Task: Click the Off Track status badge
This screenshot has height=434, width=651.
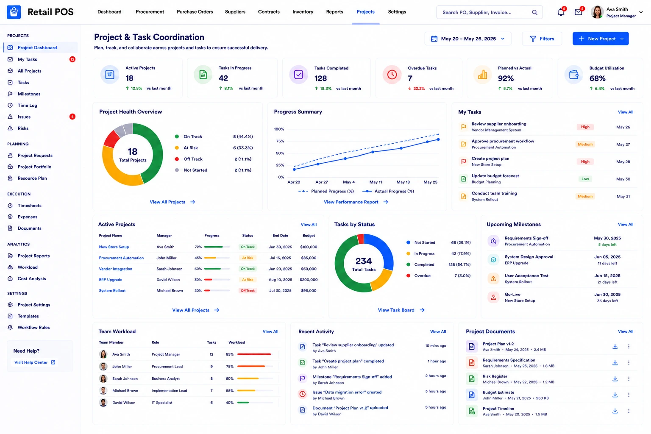Action: [x=248, y=291]
